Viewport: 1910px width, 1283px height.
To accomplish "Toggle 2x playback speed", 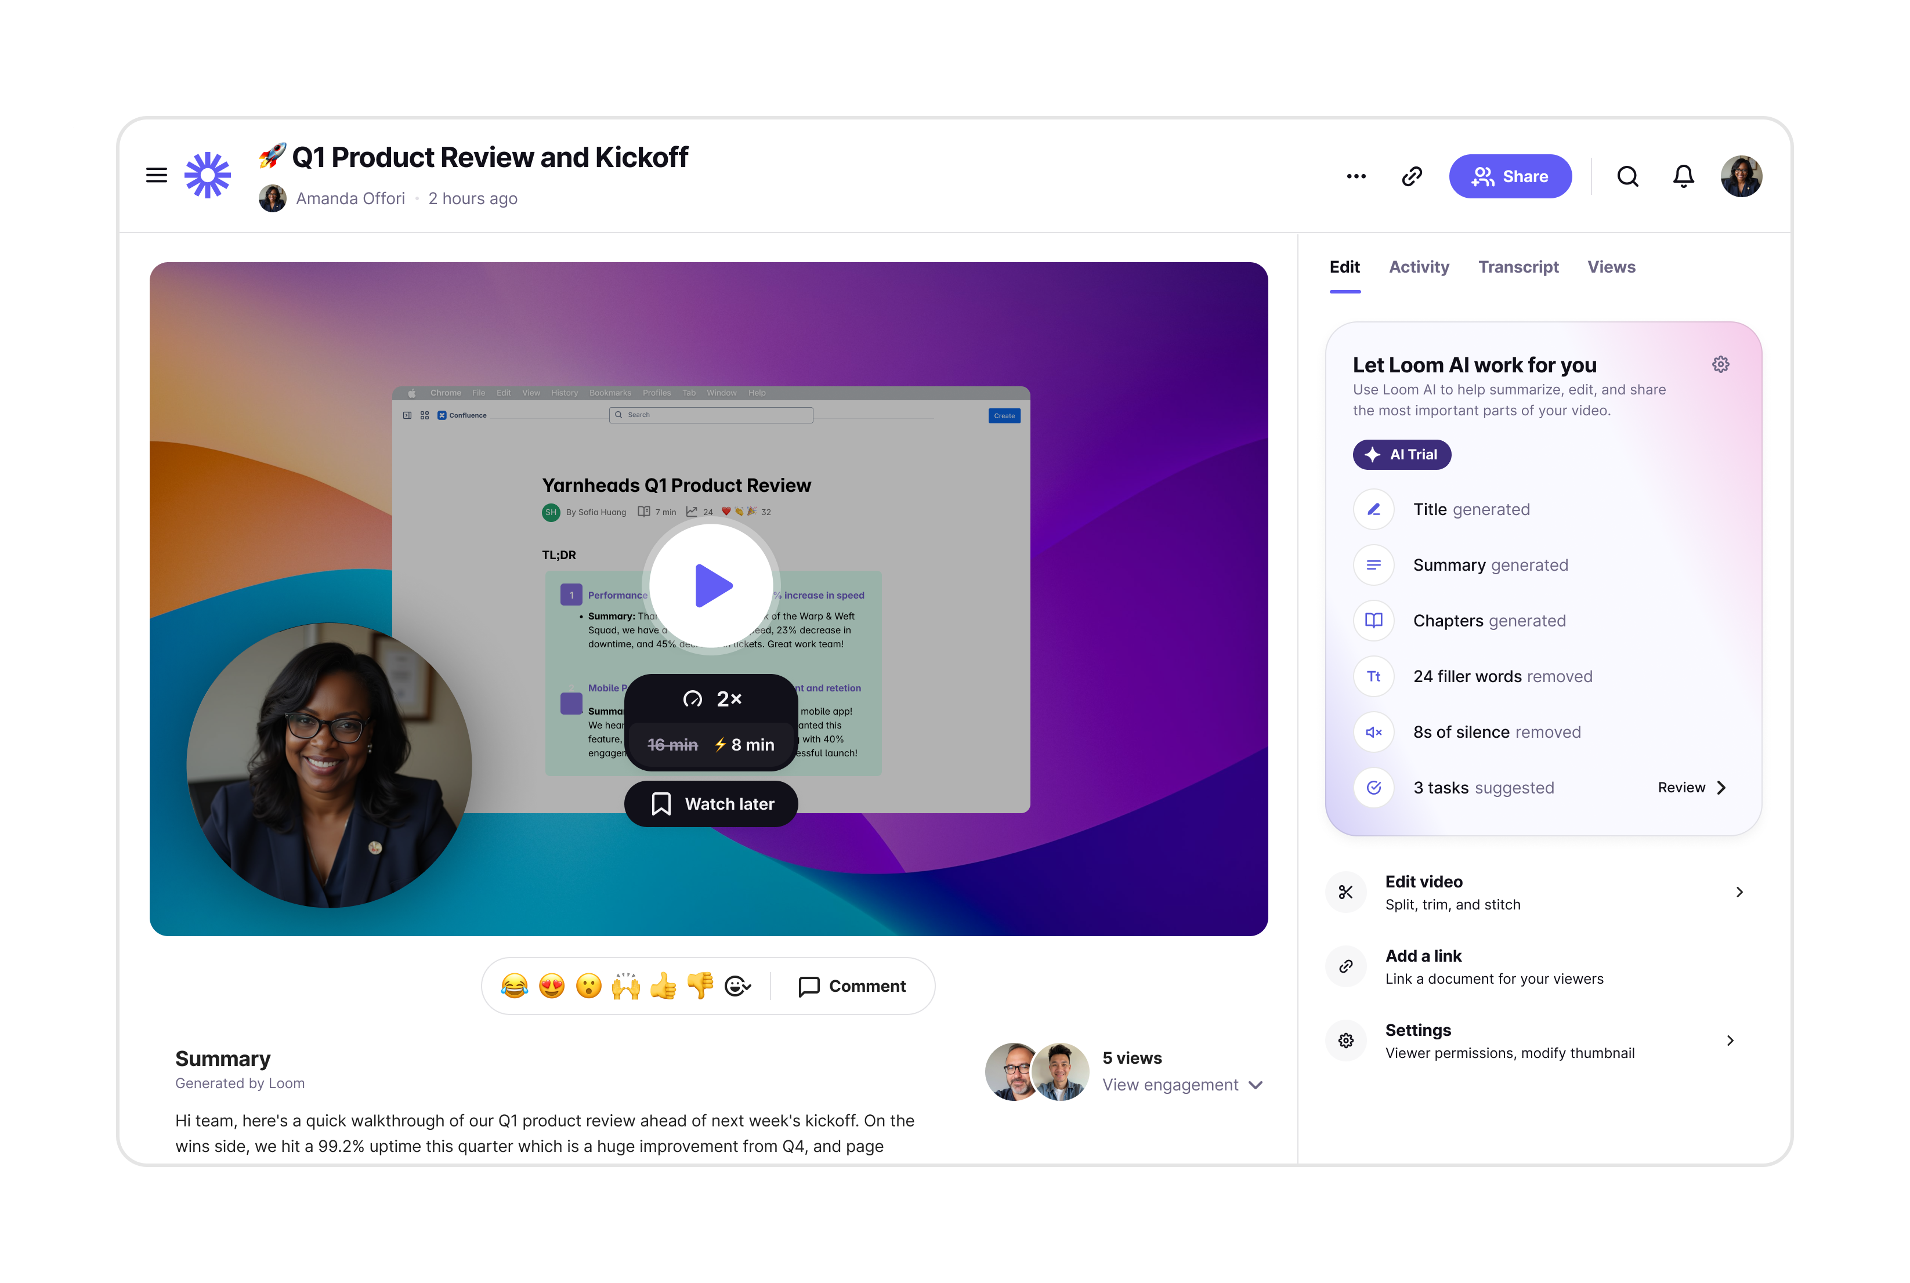I will (x=711, y=699).
